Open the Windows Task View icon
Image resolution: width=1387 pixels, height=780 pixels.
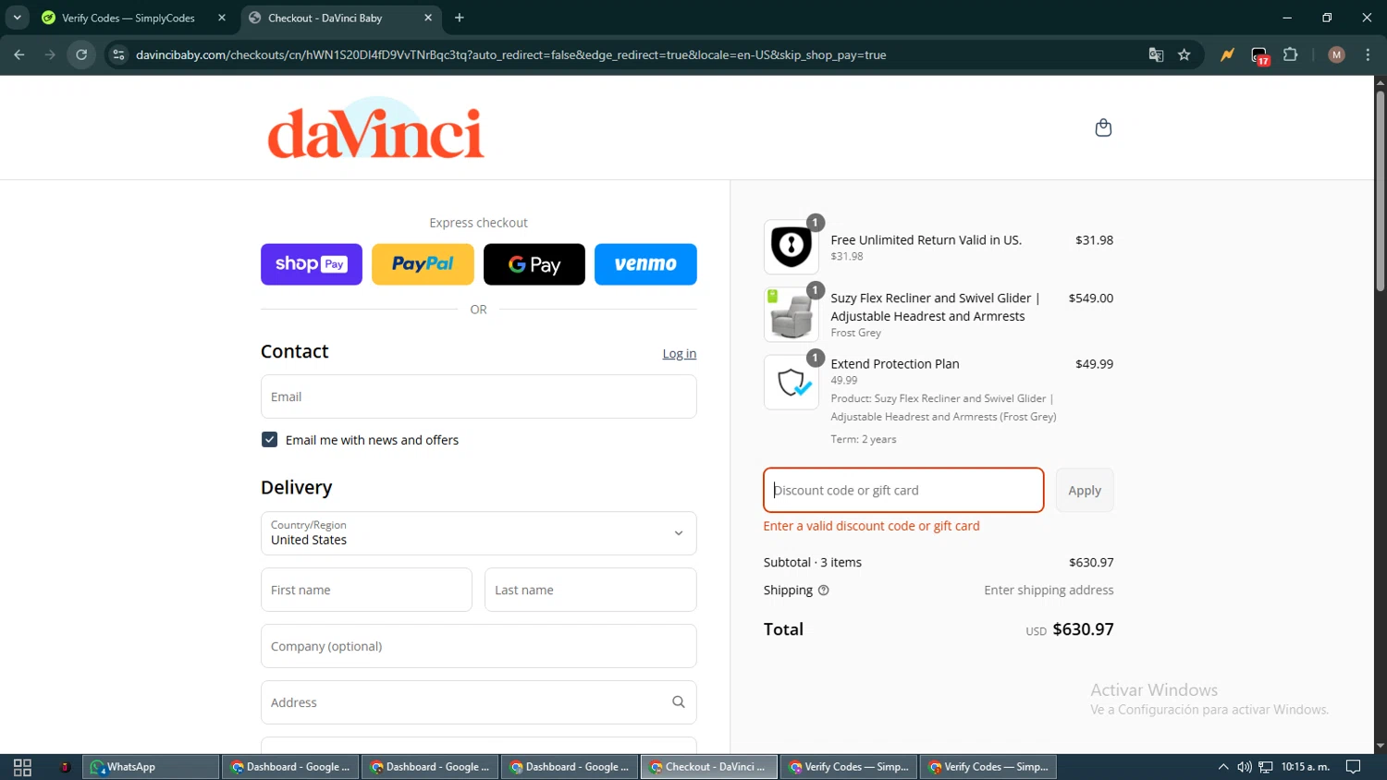coord(22,767)
